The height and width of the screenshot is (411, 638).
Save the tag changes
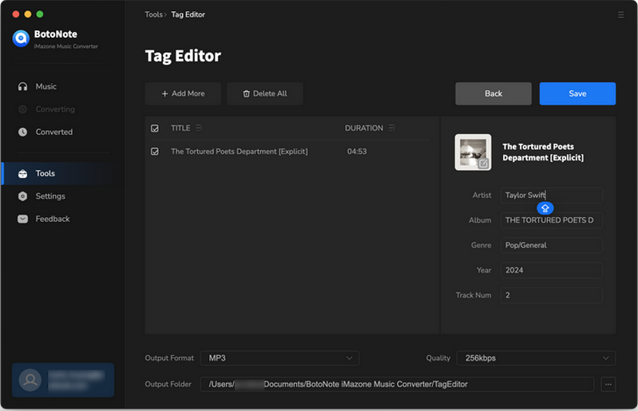[x=577, y=94]
